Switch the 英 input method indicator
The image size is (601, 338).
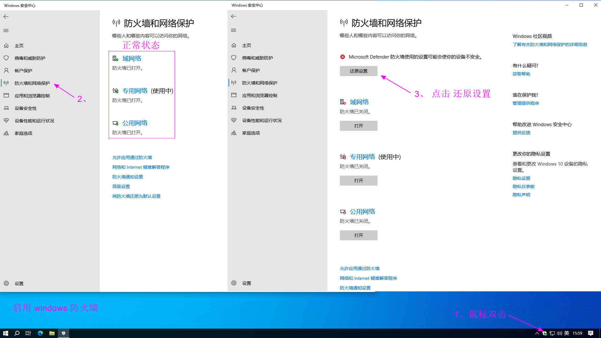click(x=567, y=333)
